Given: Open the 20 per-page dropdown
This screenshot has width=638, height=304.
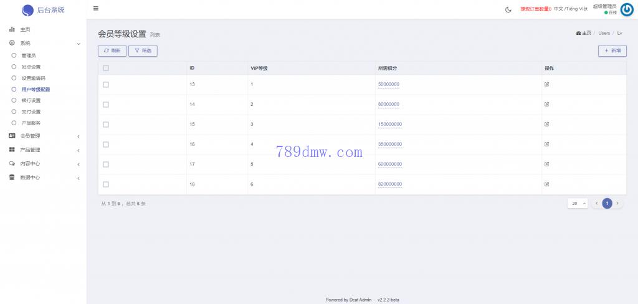Looking at the screenshot, I should pyautogui.click(x=577, y=203).
